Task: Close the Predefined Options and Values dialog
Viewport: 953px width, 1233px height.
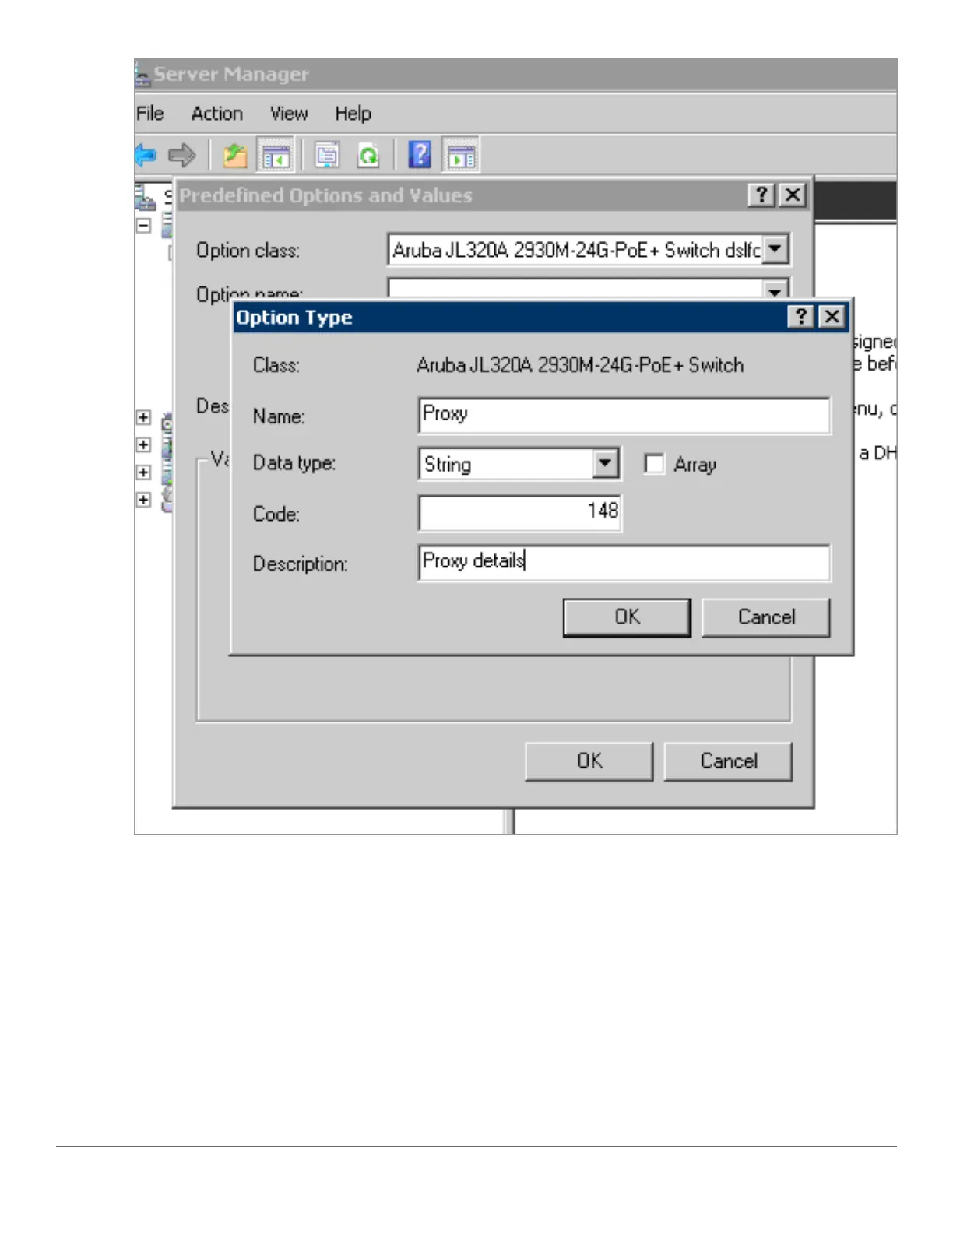Action: point(793,195)
